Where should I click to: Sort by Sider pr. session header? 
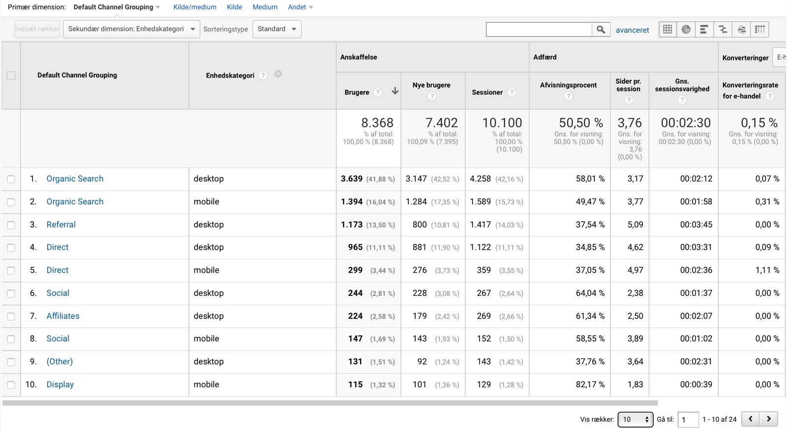tap(628, 85)
